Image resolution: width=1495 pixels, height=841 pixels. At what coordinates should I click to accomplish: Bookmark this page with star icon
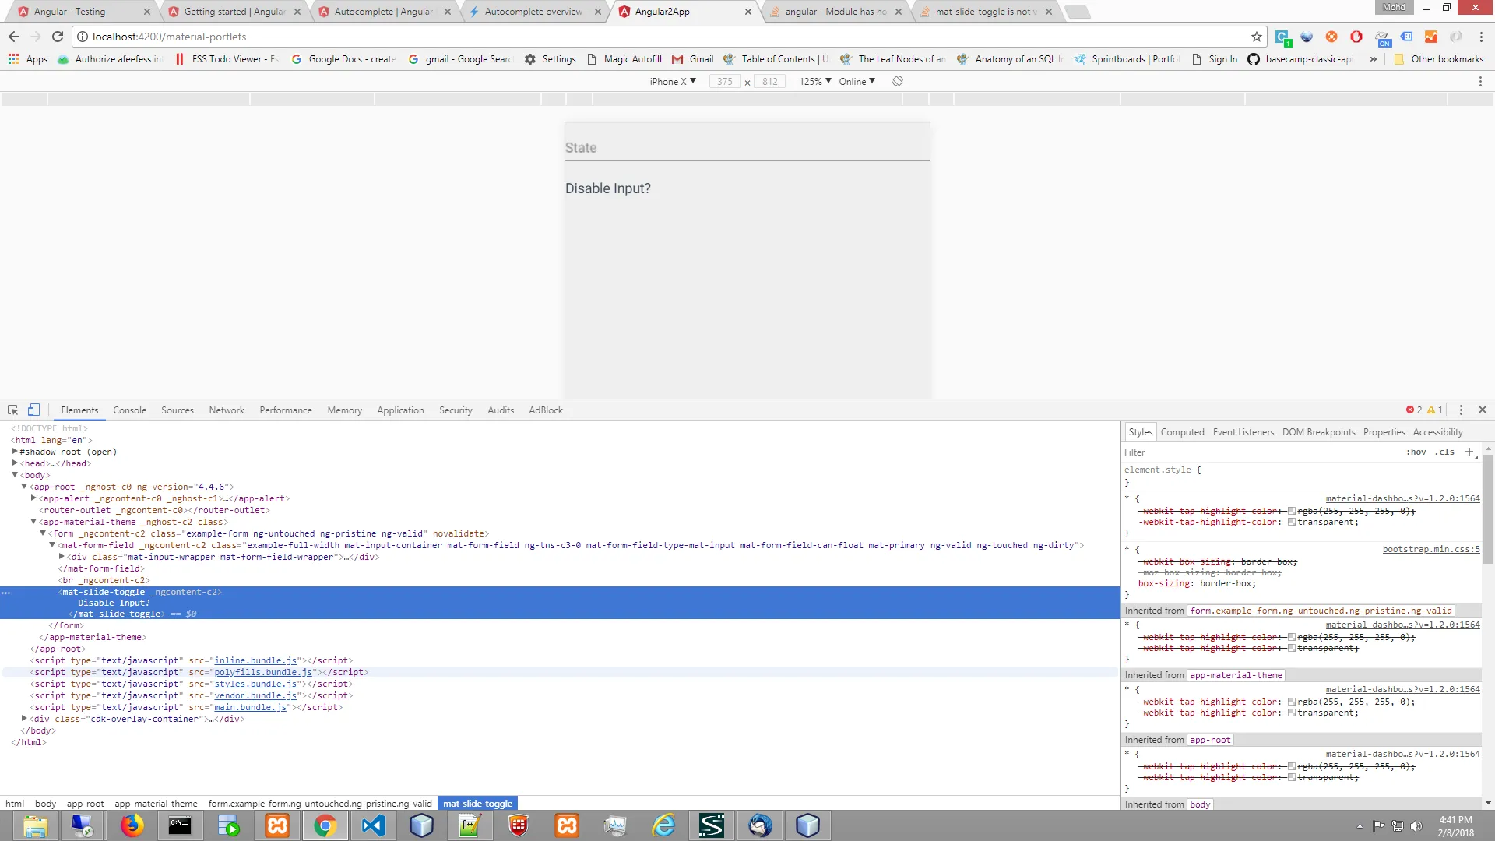(x=1256, y=37)
